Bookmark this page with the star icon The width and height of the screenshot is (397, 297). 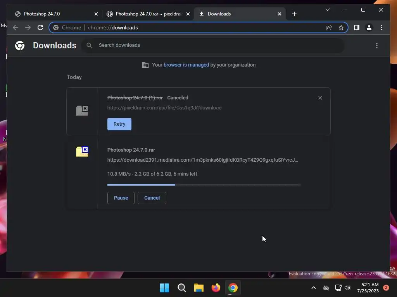pos(341,27)
